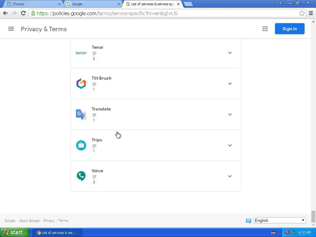Open the About Google footer link
Image resolution: width=316 pixels, height=237 pixels.
point(29,221)
